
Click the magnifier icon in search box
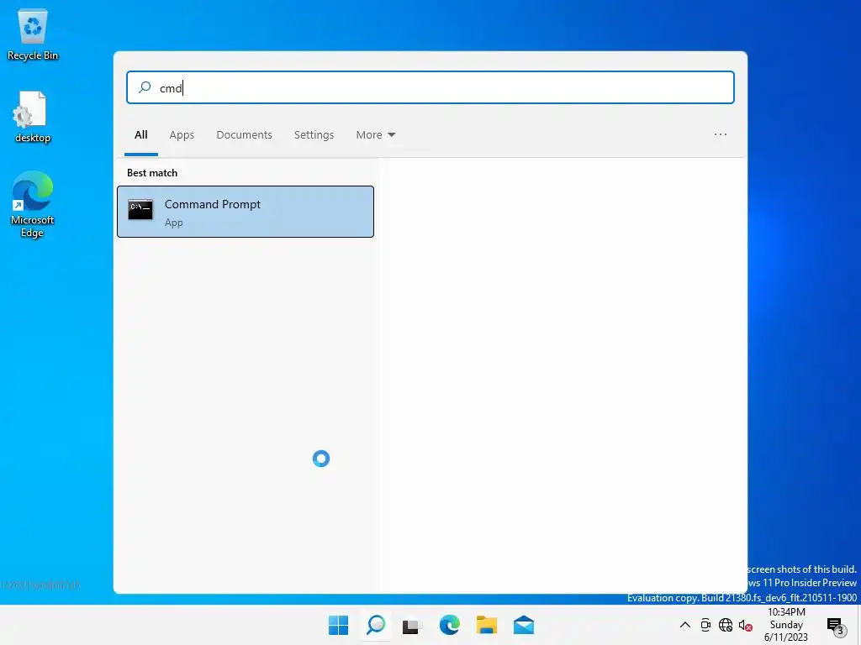point(145,87)
